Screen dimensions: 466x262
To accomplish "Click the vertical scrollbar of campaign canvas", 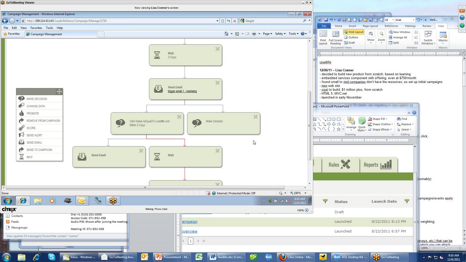I will coord(309,126).
